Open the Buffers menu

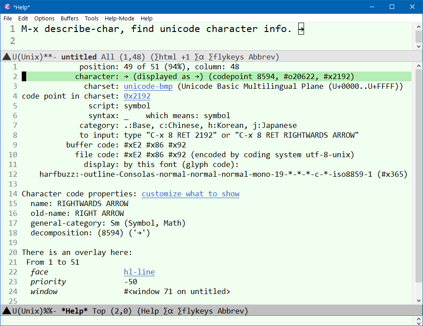click(69, 18)
